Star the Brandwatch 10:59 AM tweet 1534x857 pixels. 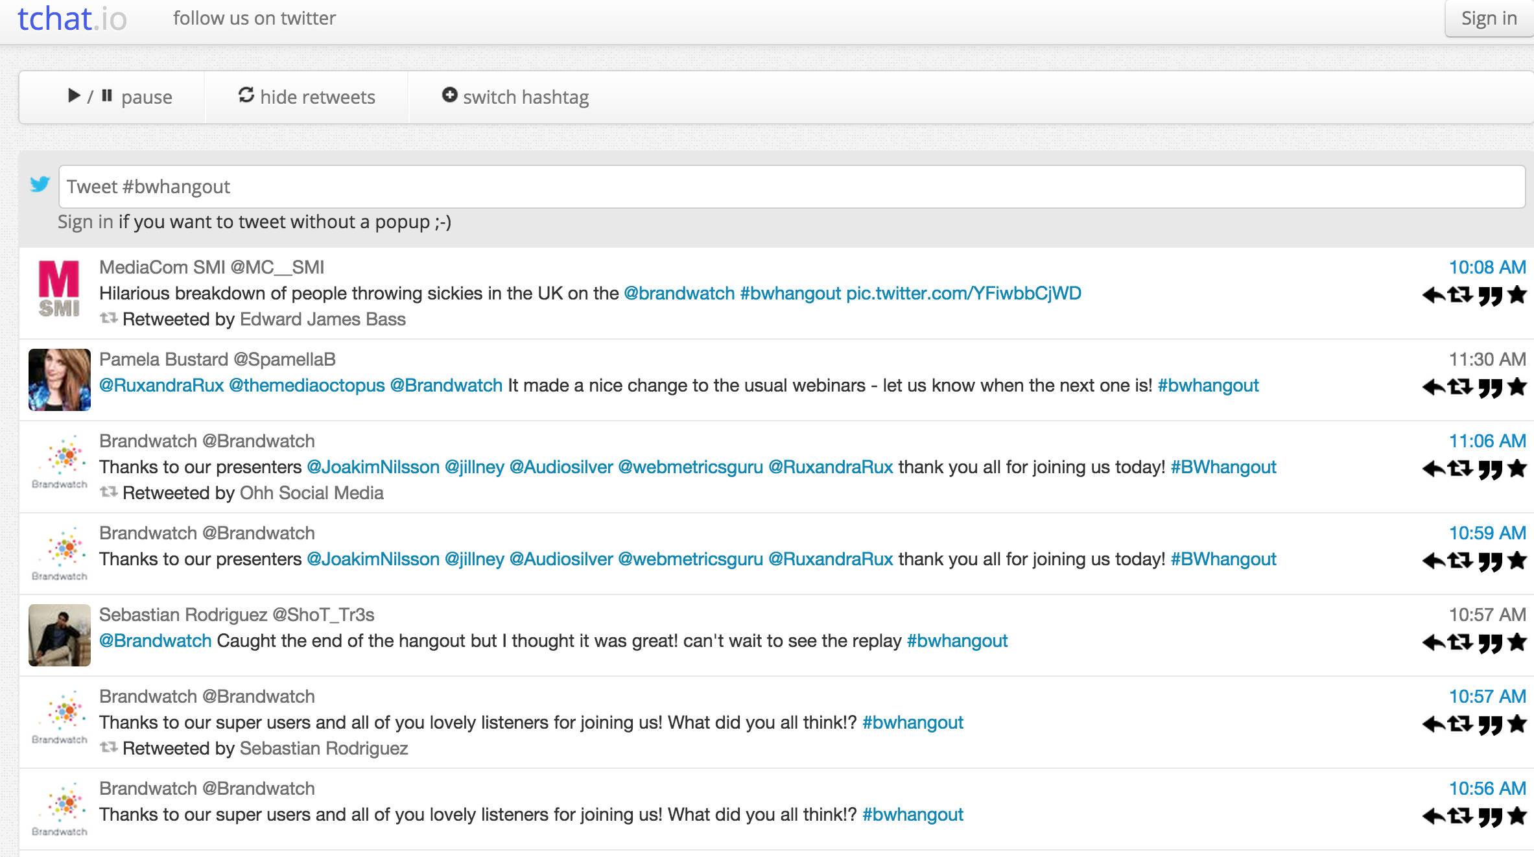point(1517,561)
